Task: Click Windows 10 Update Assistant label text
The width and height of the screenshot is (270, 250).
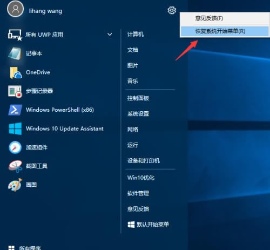Action: click(x=65, y=129)
